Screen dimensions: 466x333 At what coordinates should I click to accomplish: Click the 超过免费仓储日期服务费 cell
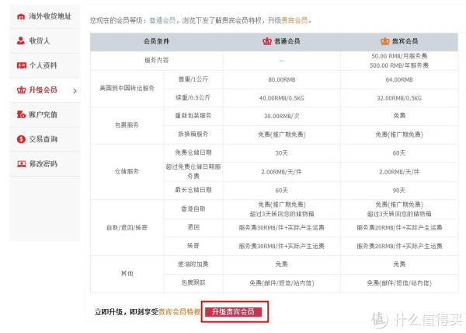point(193,171)
